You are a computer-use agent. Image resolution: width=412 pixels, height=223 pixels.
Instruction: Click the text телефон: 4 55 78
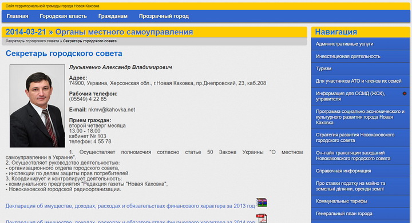point(90,141)
